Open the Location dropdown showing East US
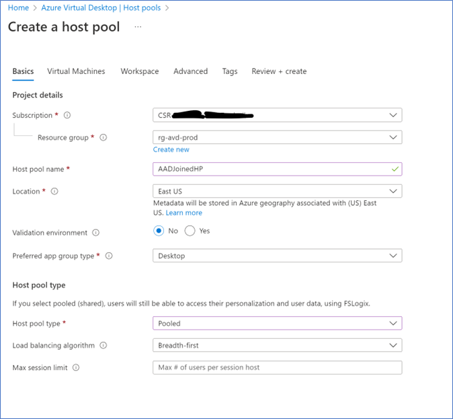 278,191
